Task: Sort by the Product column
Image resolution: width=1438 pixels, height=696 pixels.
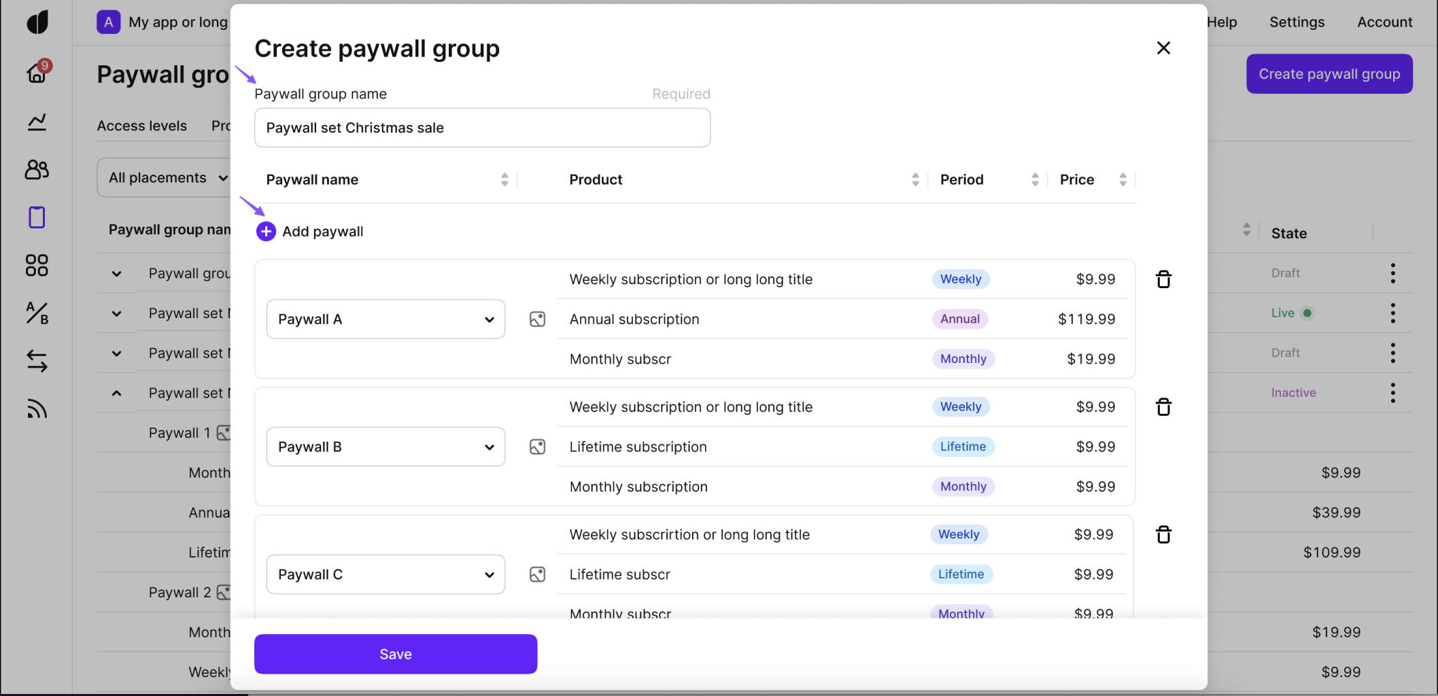Action: point(915,179)
